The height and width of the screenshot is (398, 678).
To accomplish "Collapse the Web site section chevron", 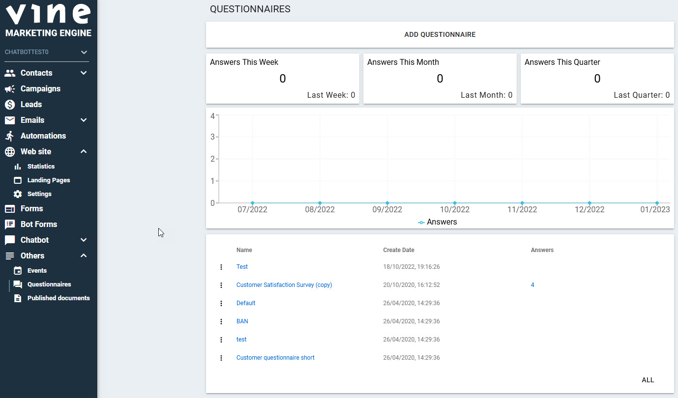I will click(84, 151).
